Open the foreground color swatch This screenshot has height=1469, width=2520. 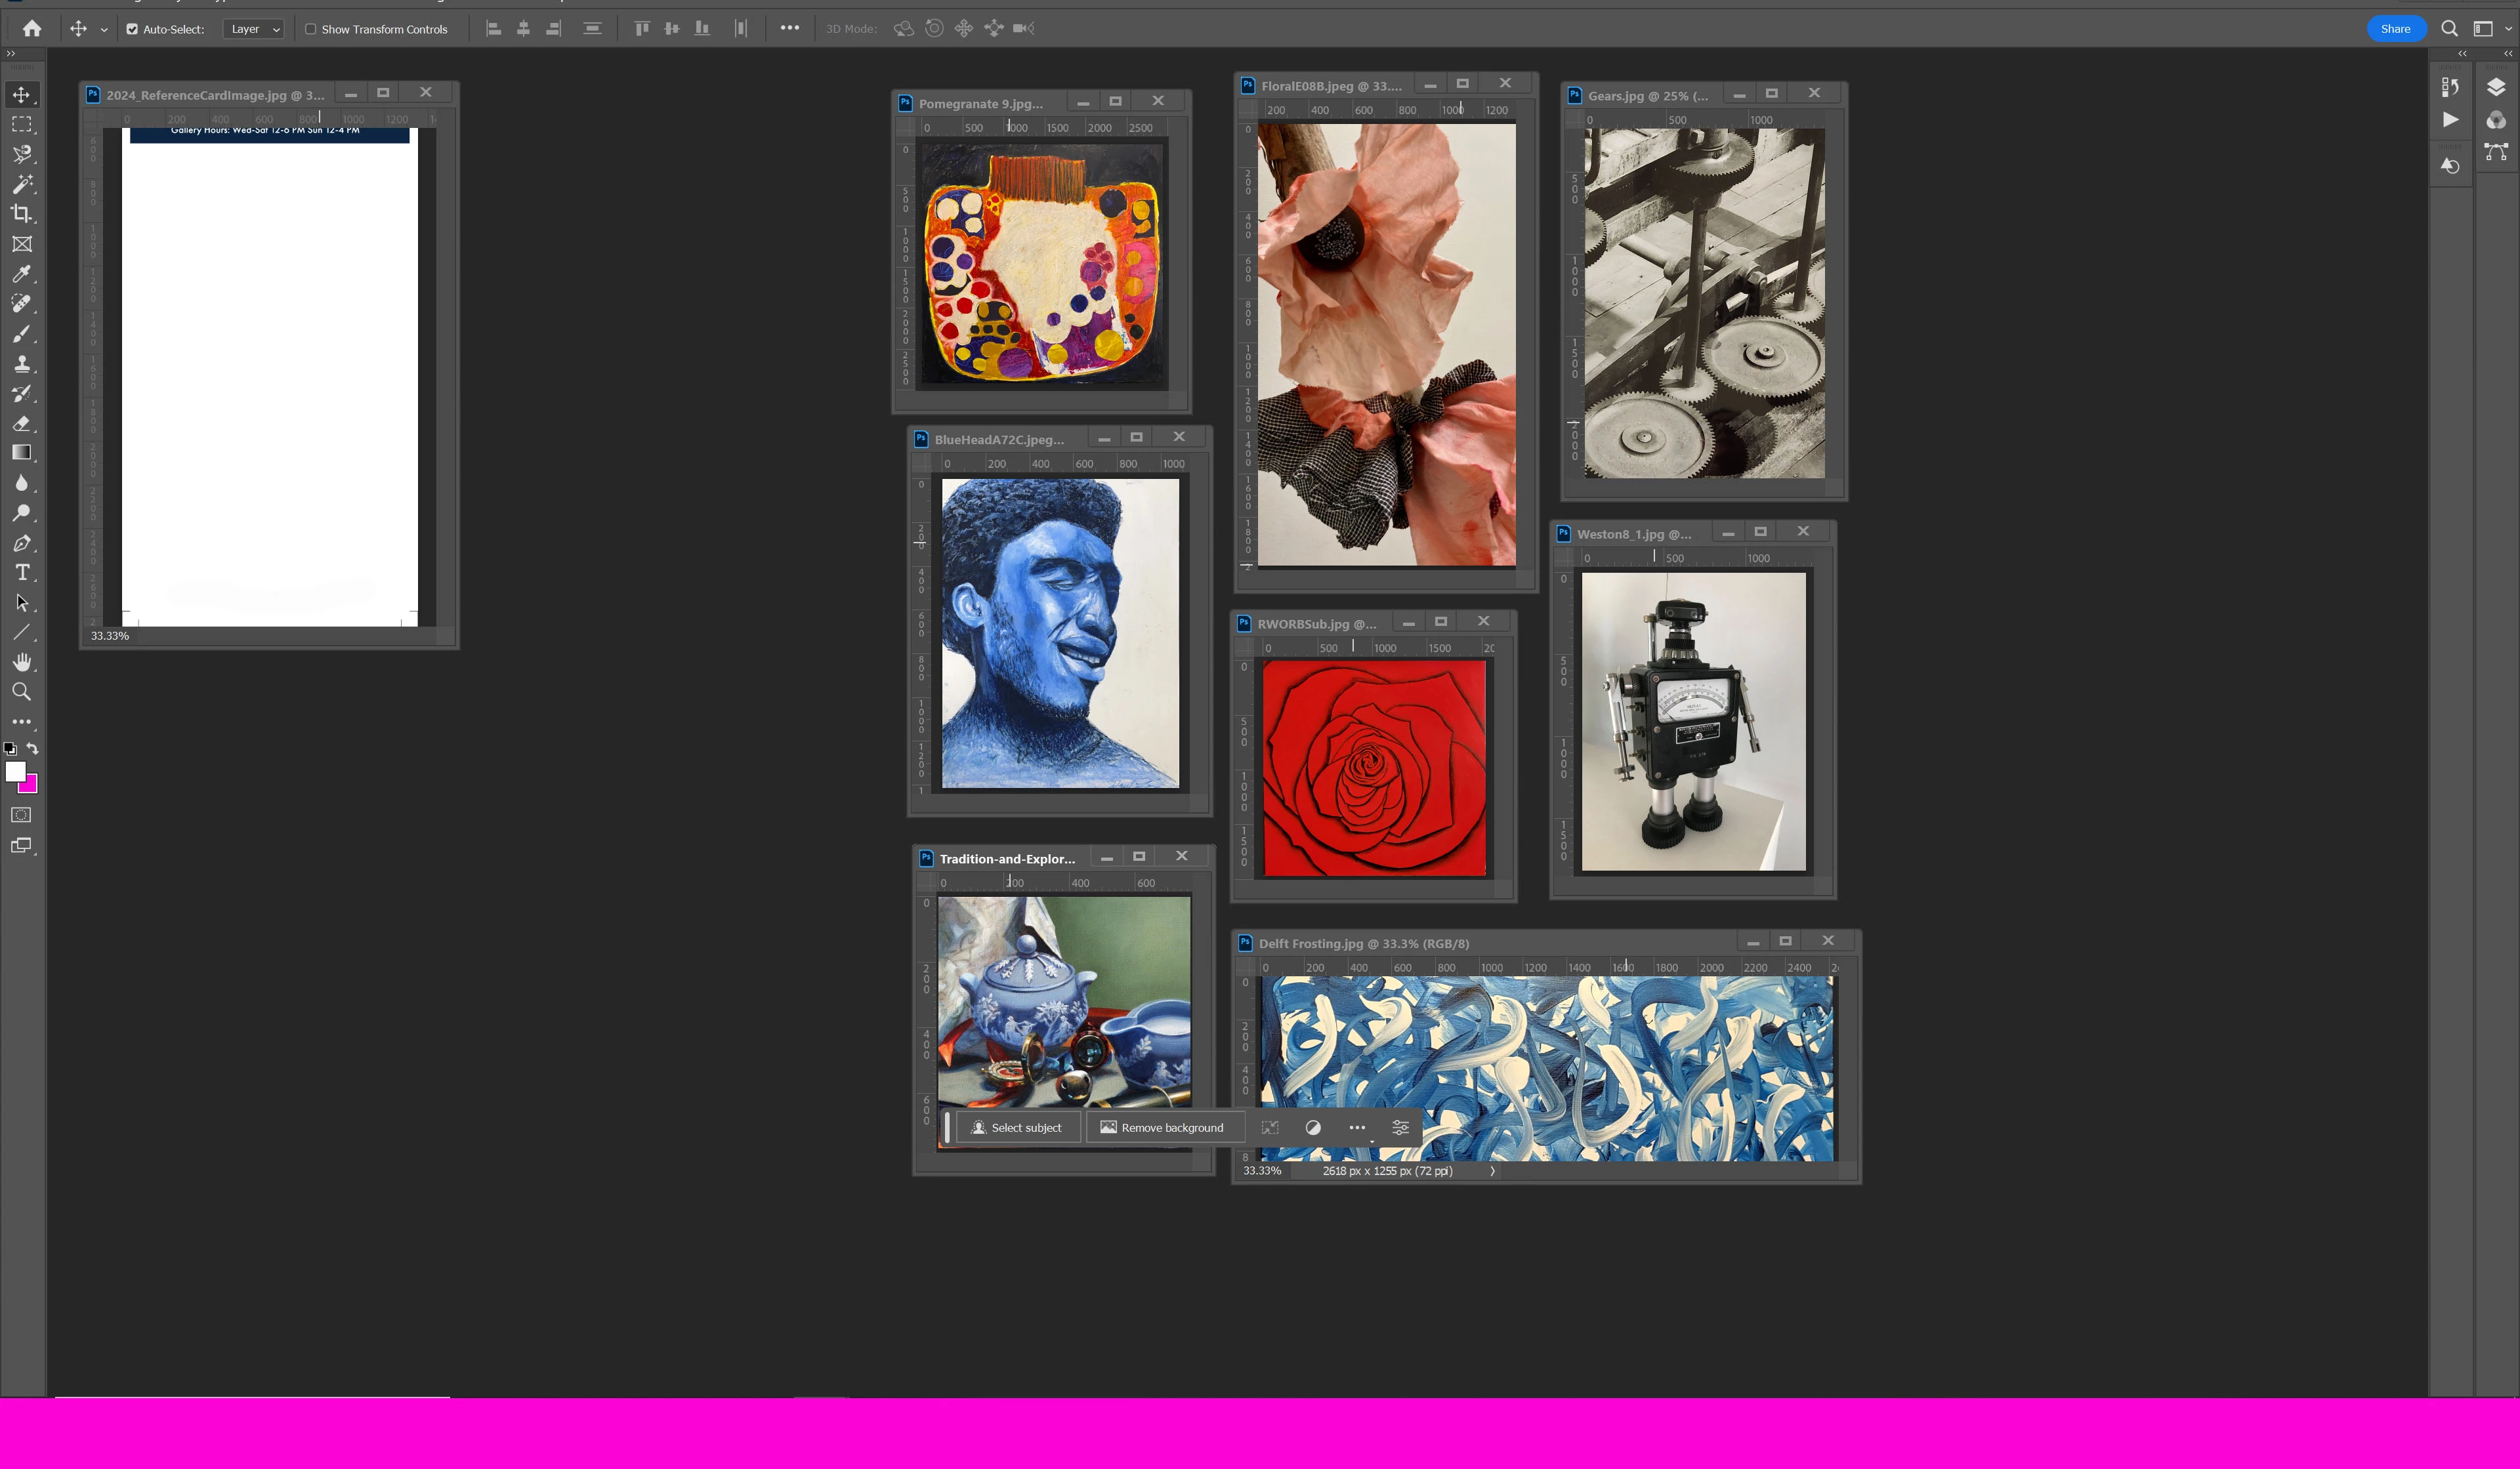pyautogui.click(x=15, y=771)
